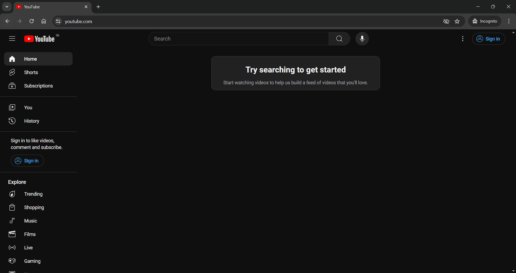Close the YouTube tab
This screenshot has height=273, width=516.
point(86,7)
